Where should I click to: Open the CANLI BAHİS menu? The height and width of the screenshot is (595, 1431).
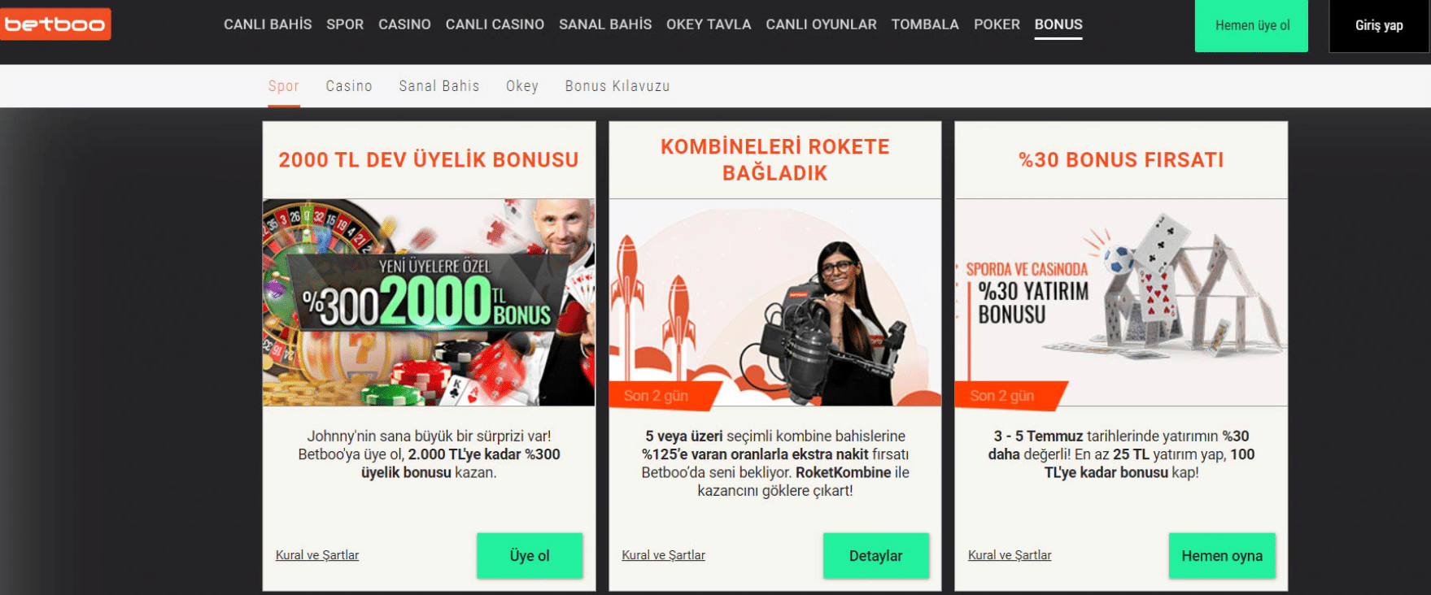coord(268,24)
